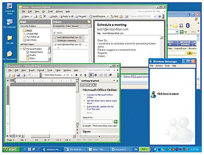Select the Drafts folder in Outlook tree

point(31,55)
